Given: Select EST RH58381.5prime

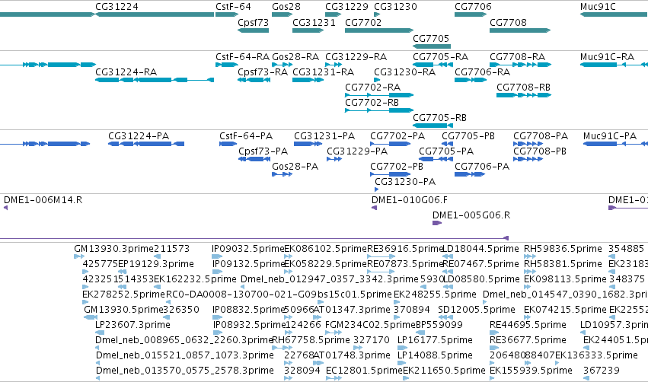Looking at the screenshot, I should click(x=563, y=264).
